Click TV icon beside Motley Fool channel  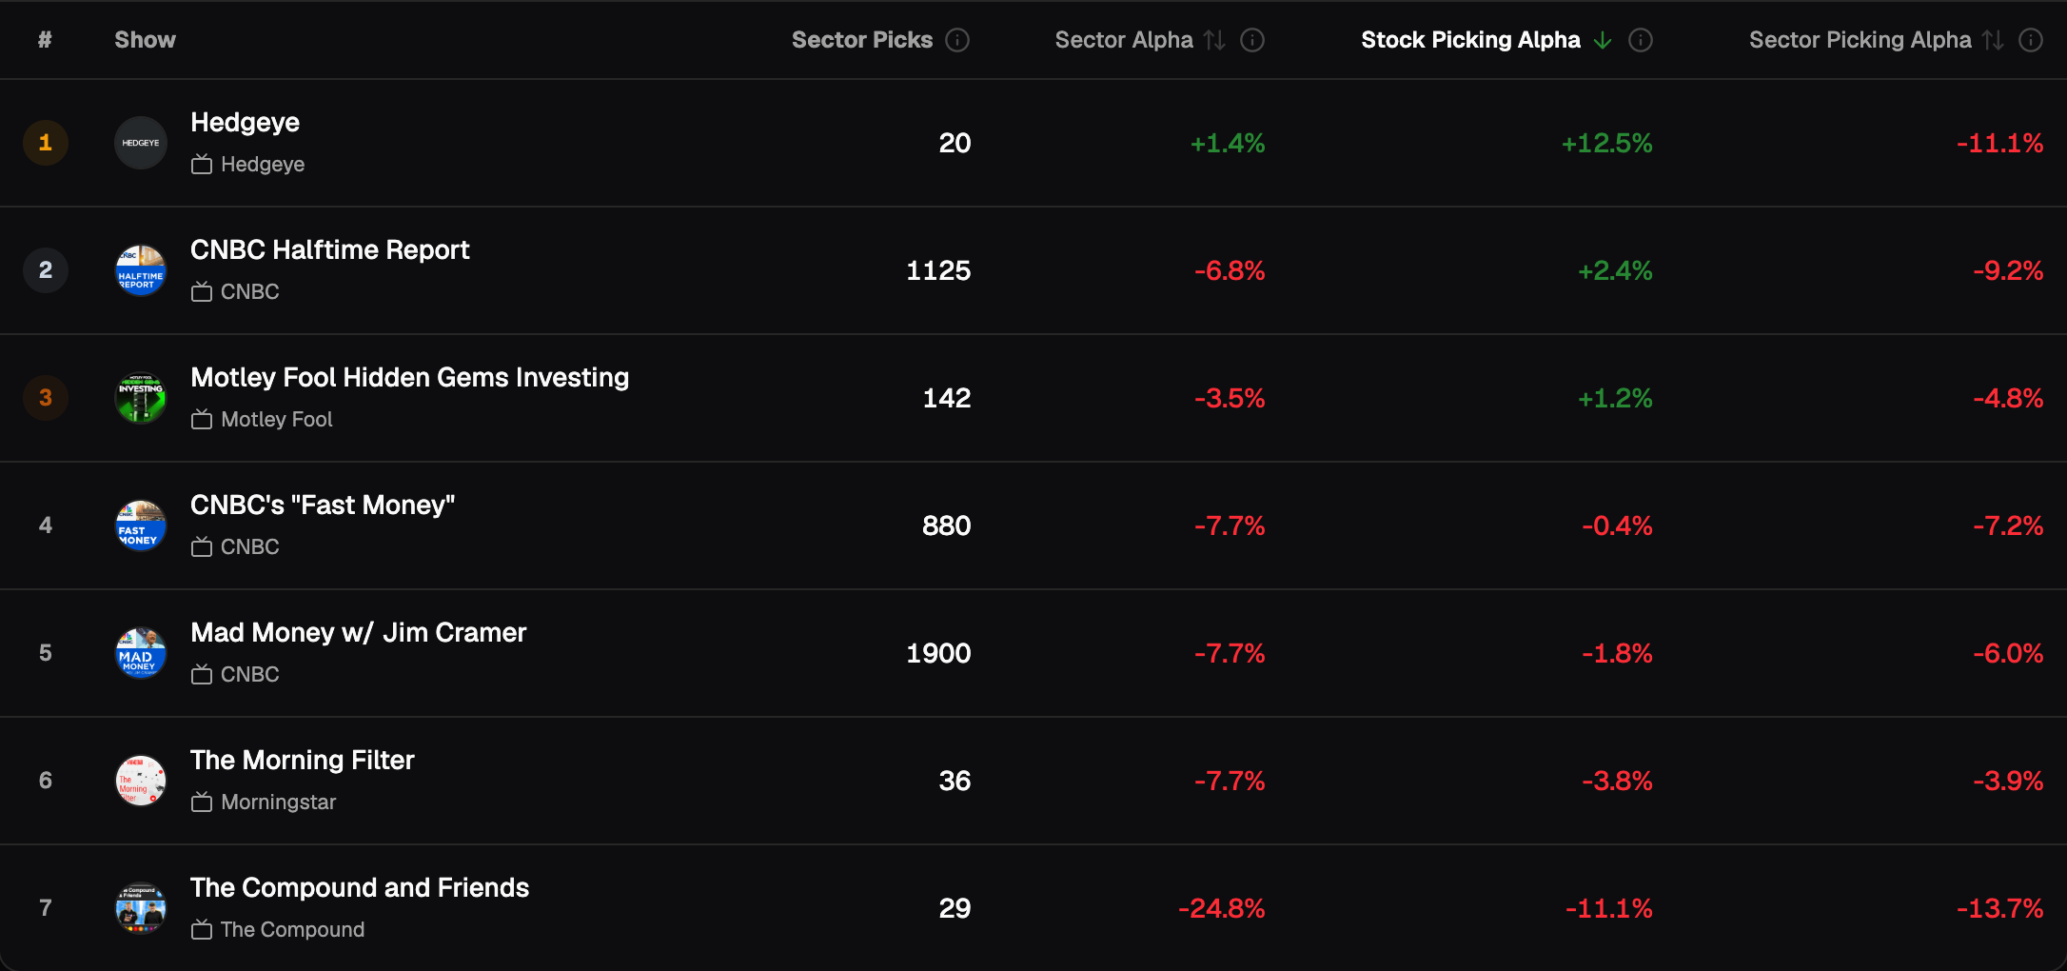[202, 420]
